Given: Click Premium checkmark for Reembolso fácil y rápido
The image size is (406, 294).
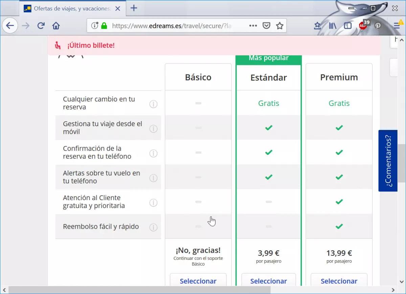Looking at the screenshot, I should pyautogui.click(x=339, y=226).
